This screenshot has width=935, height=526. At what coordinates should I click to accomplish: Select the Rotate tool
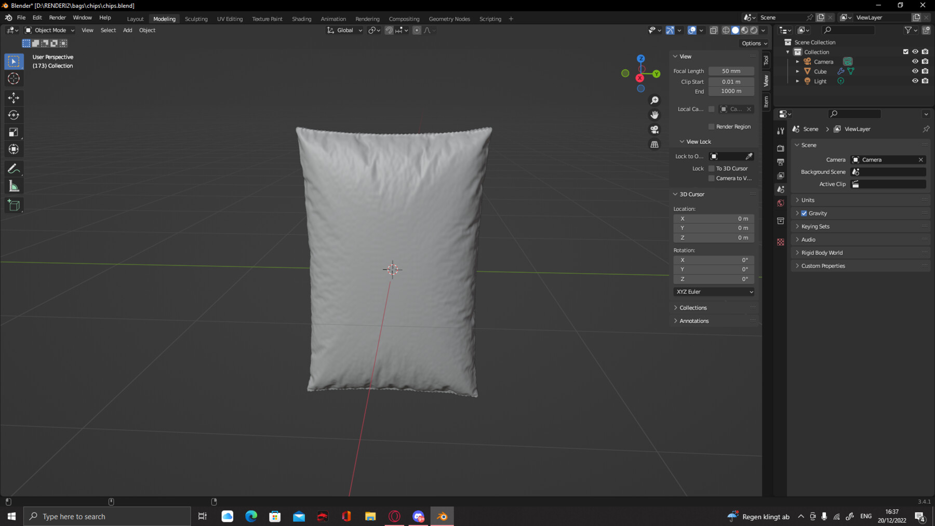14,115
